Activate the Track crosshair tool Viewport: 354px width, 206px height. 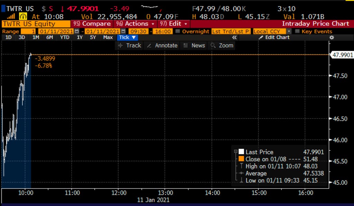click(x=130, y=46)
